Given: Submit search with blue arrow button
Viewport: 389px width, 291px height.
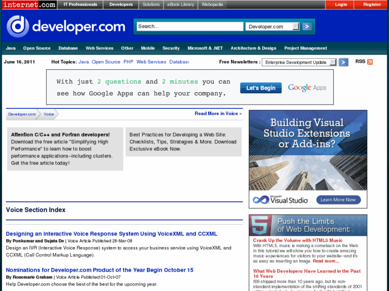Looking at the screenshot, I should click(307, 26).
